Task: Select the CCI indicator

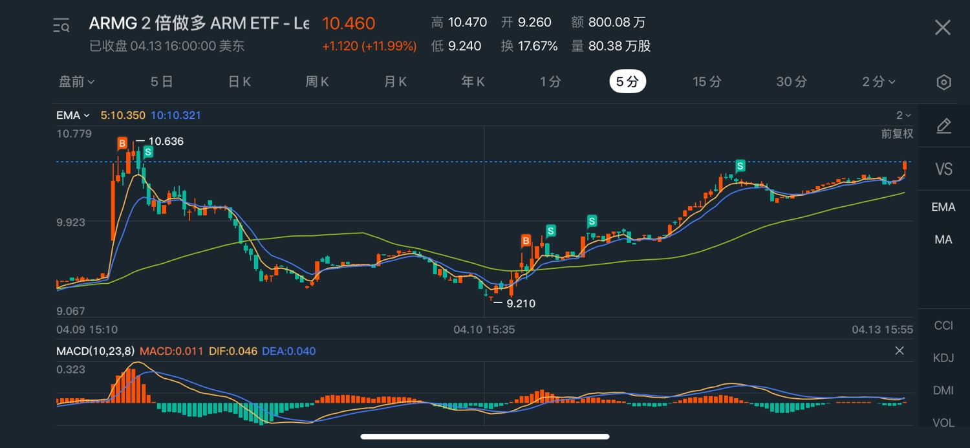Action: (x=943, y=325)
